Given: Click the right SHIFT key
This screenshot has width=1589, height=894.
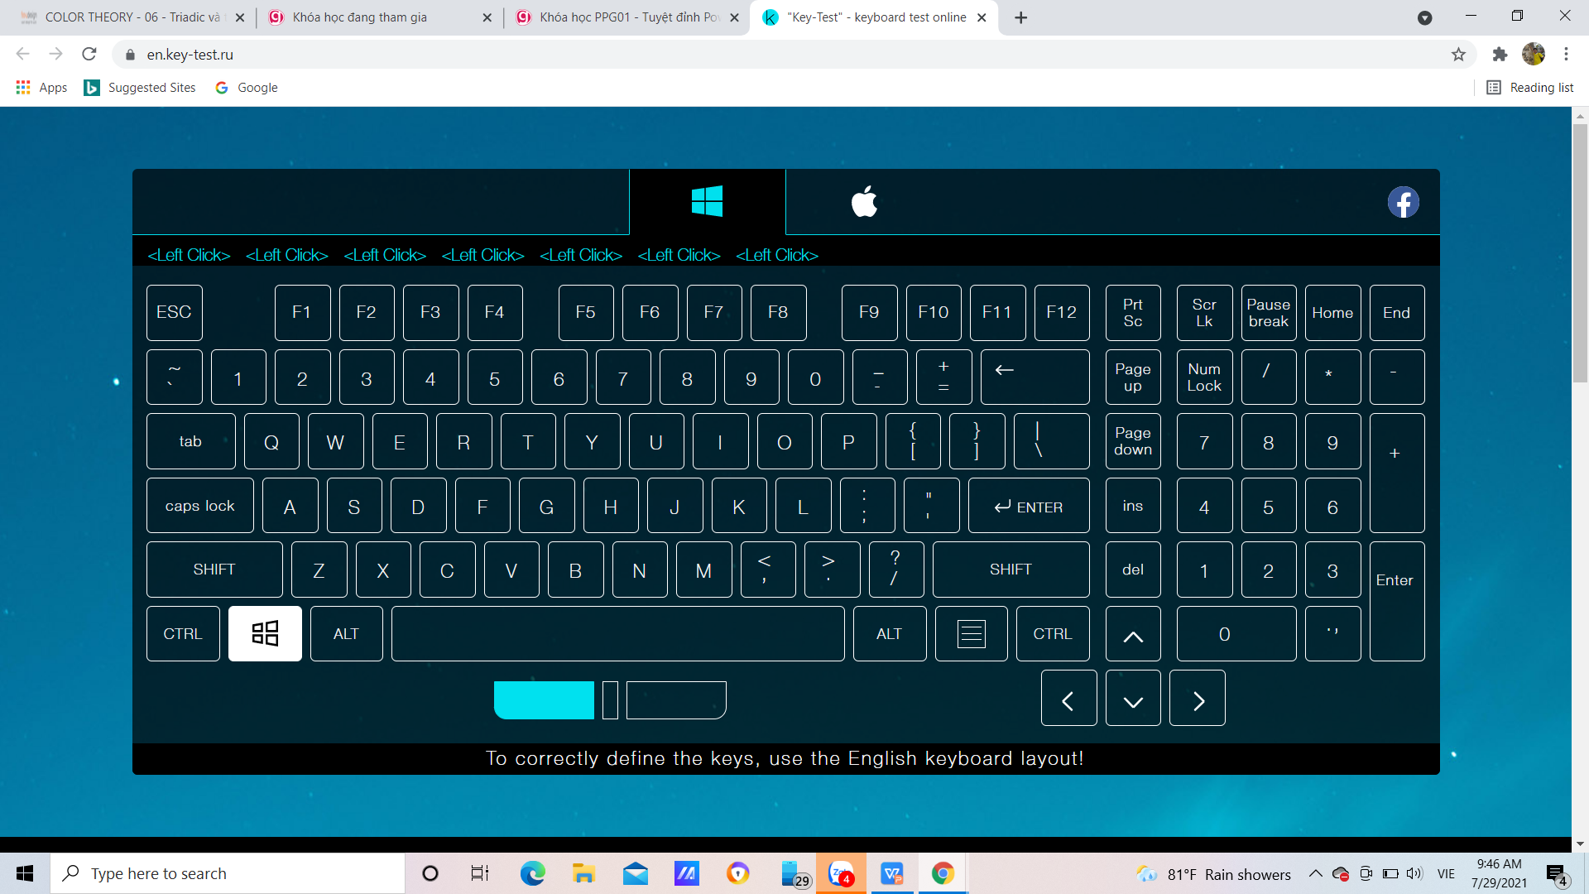Looking at the screenshot, I should 1011,570.
